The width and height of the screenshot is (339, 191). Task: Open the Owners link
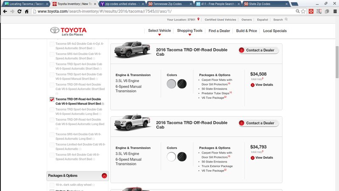click(x=246, y=20)
